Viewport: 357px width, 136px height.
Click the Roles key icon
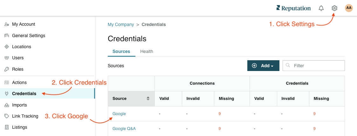coord(7,69)
